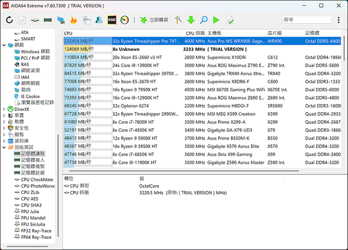Sort by the CPU 時脈 column header

pos(193,33)
